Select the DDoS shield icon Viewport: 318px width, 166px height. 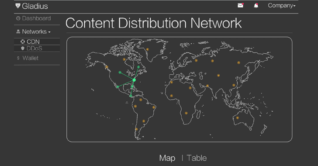coord(23,48)
